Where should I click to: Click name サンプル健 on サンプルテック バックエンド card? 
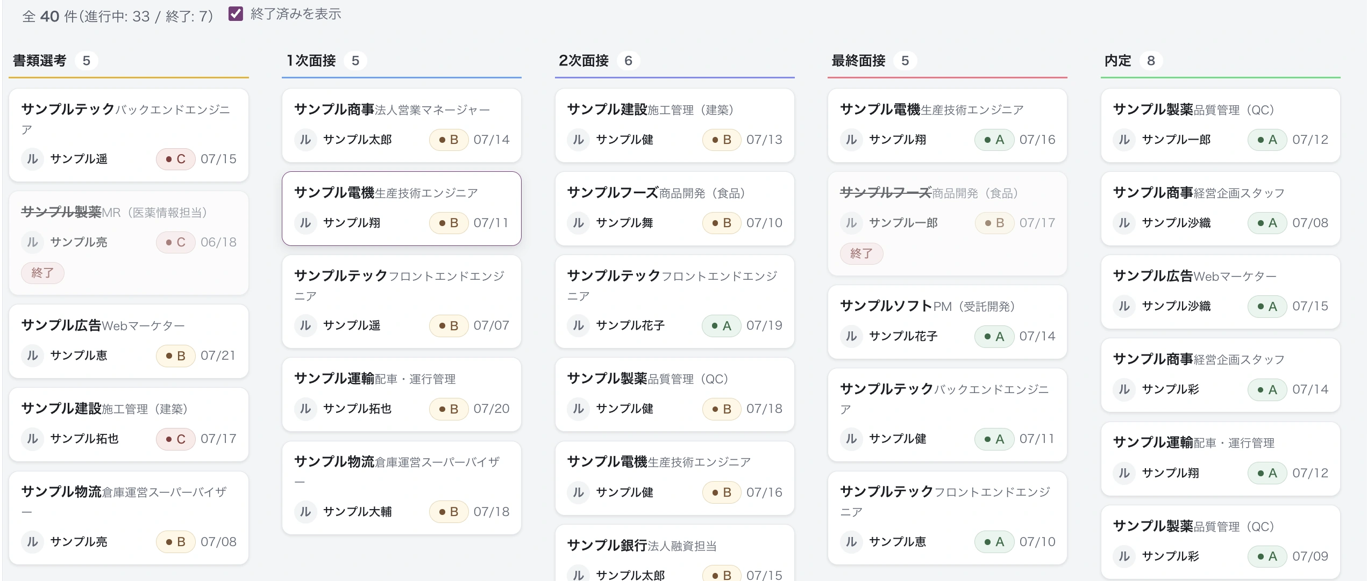pos(898,439)
